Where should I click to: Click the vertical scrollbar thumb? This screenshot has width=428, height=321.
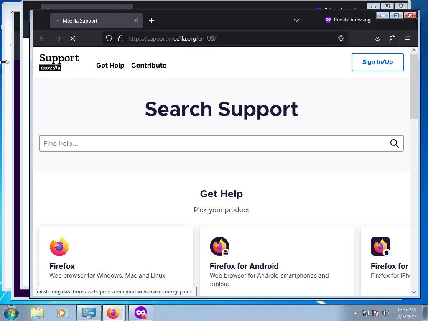tap(414, 86)
